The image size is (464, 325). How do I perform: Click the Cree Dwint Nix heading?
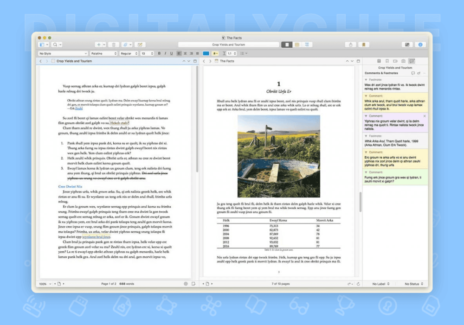[x=70, y=186]
